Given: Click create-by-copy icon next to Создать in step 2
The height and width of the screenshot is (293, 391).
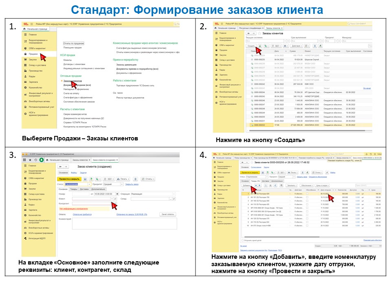Looking at the screenshot, I should (x=260, y=46).
